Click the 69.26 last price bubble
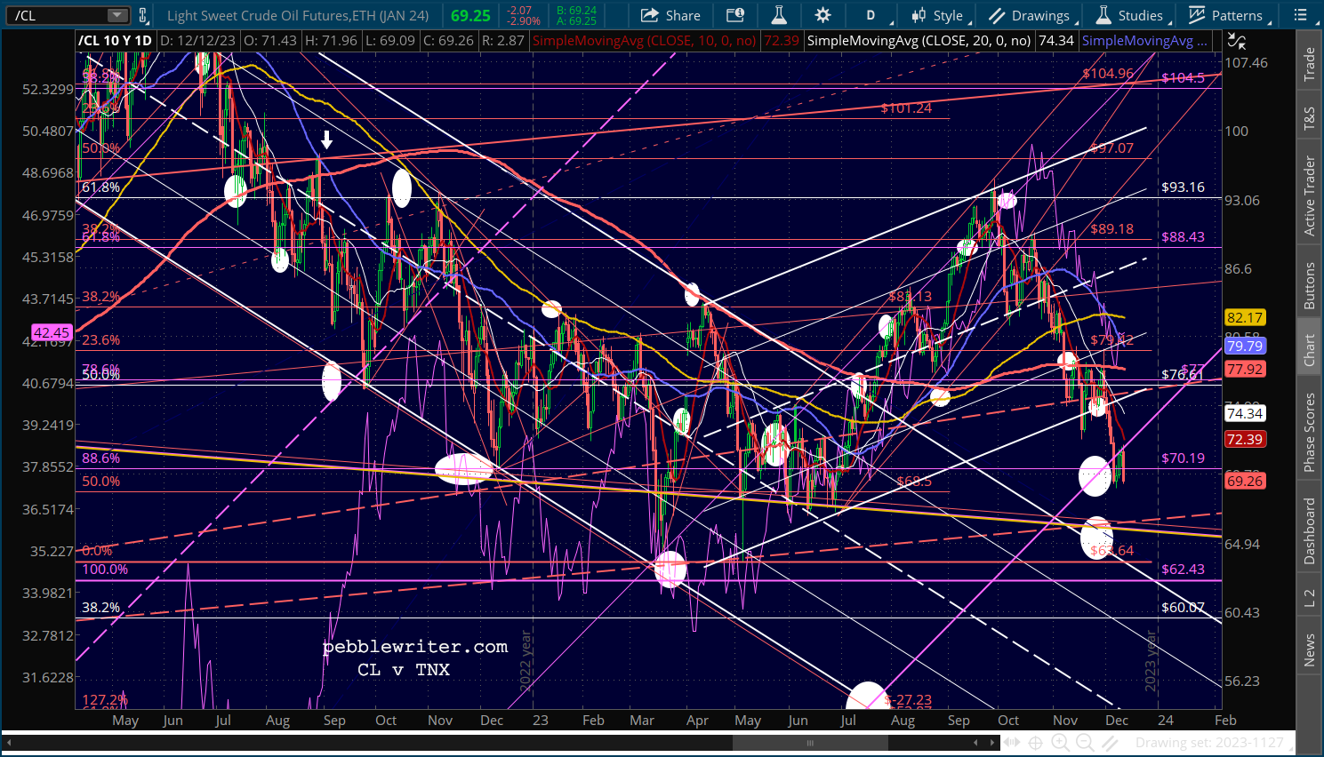This screenshot has height=757, width=1324. 1245,481
